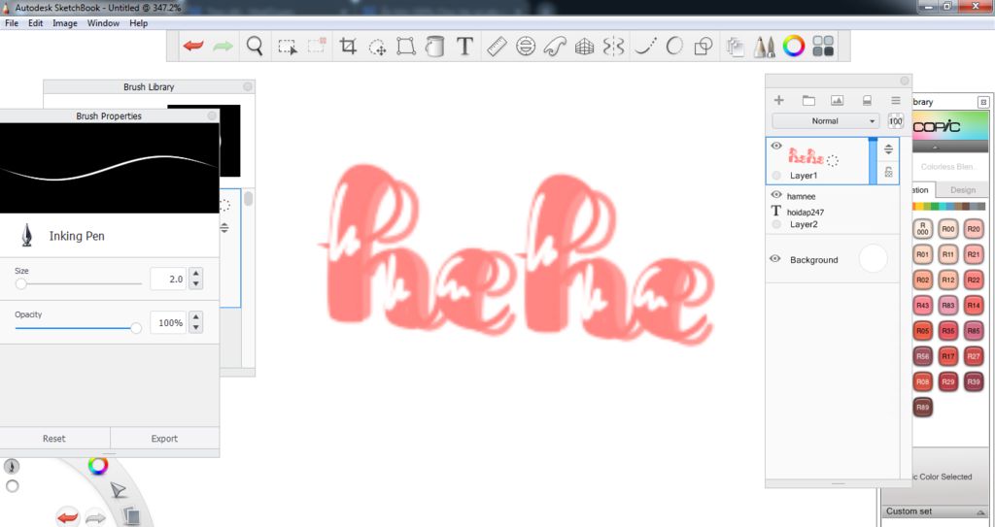The width and height of the screenshot is (995, 527).
Task: Open the Perspective Guides tool
Action: pyautogui.click(x=584, y=47)
